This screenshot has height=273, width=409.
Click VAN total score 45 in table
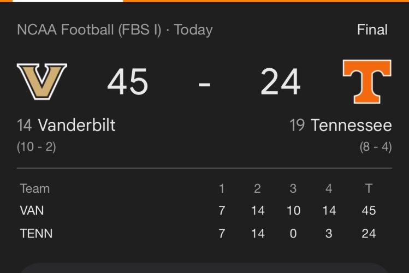tap(369, 211)
